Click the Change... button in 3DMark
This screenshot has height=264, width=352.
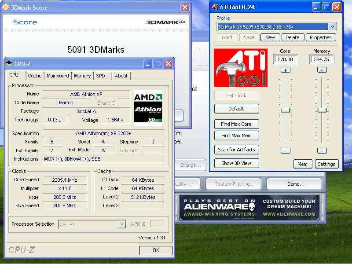click(190, 165)
